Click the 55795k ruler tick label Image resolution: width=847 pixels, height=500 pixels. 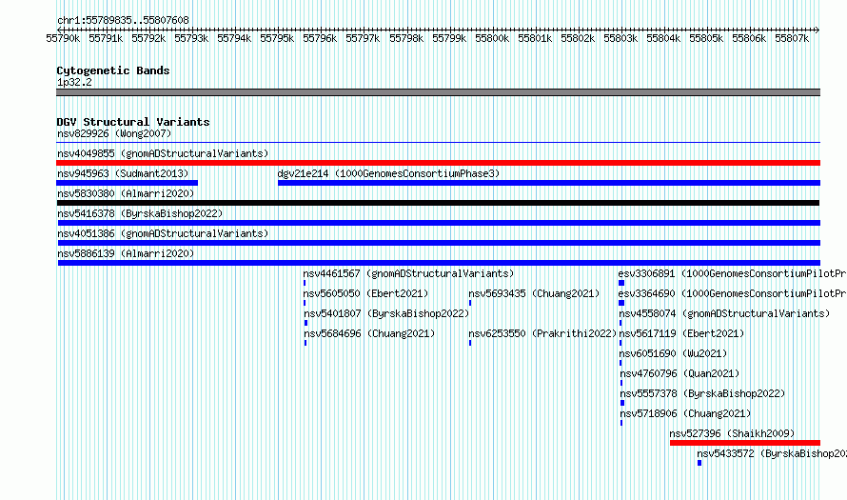[277, 38]
